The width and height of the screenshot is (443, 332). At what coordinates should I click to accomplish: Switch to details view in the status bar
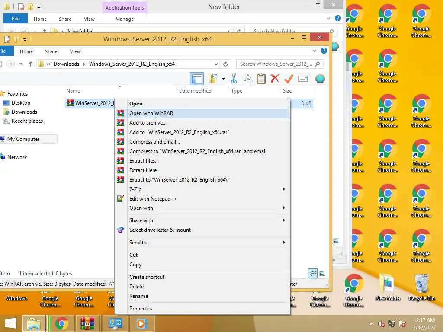pyautogui.click(x=313, y=273)
